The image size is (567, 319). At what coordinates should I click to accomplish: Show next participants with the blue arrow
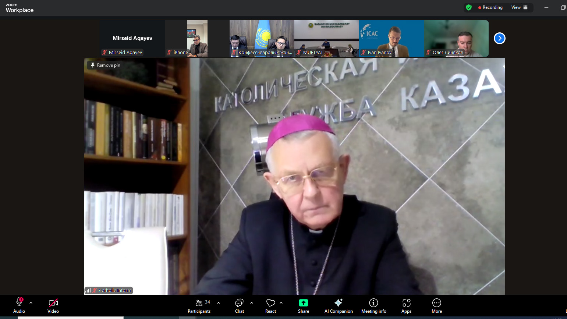coord(499,38)
